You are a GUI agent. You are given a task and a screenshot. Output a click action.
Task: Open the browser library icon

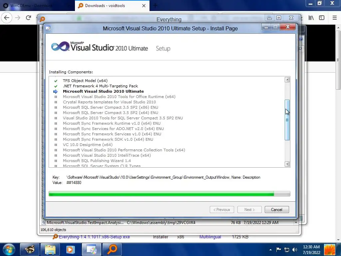click(x=311, y=18)
